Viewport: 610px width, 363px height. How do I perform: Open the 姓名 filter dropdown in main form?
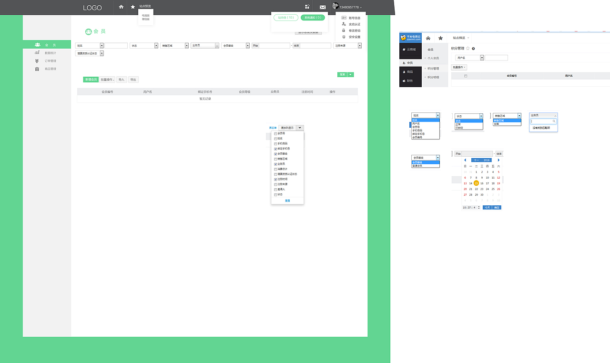tap(90, 46)
